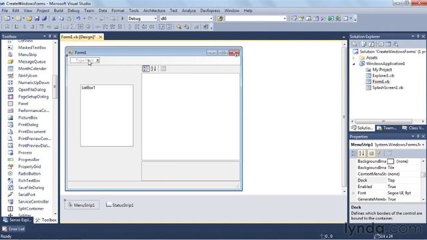Select StatusStrip1 in the component tray

click(120, 205)
